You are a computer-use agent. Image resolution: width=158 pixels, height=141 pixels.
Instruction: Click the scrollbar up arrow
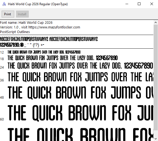click(156, 22)
